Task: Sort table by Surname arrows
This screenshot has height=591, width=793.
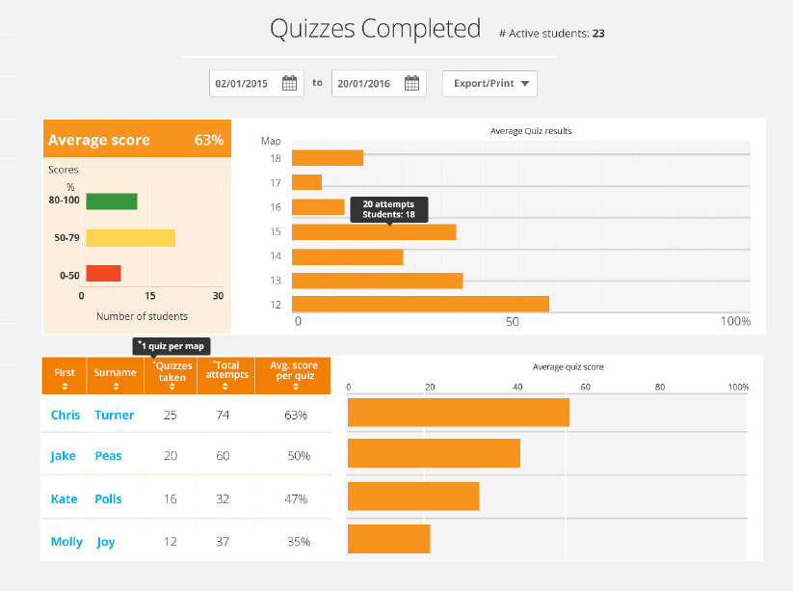Action: tap(116, 386)
